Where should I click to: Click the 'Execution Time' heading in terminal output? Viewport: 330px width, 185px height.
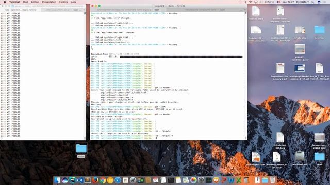[99, 54]
